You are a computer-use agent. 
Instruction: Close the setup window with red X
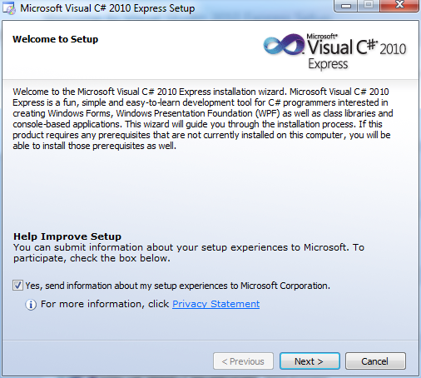[x=399, y=6]
